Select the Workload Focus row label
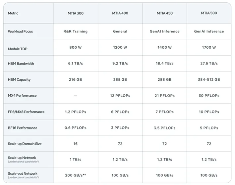 tap(20, 31)
